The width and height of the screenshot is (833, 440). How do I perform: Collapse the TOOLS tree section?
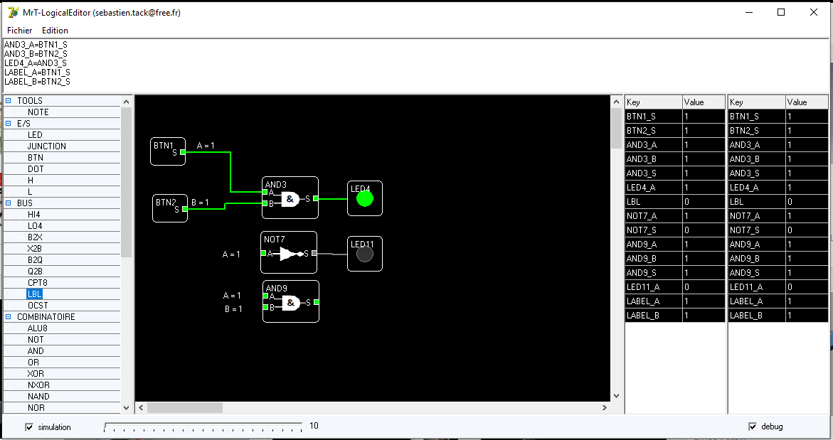pos(9,101)
